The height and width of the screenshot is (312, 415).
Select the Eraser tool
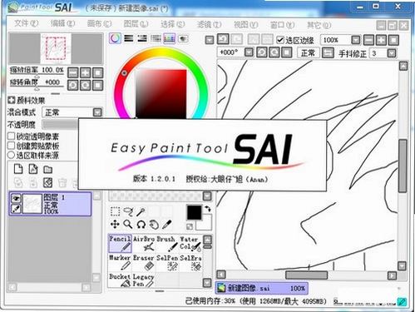pos(144,262)
